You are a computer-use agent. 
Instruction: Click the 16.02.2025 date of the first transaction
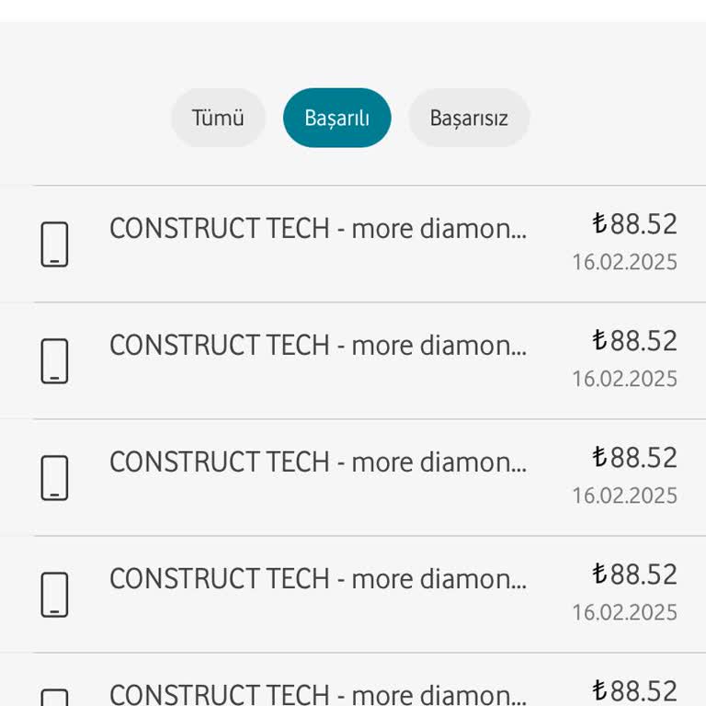tap(624, 262)
